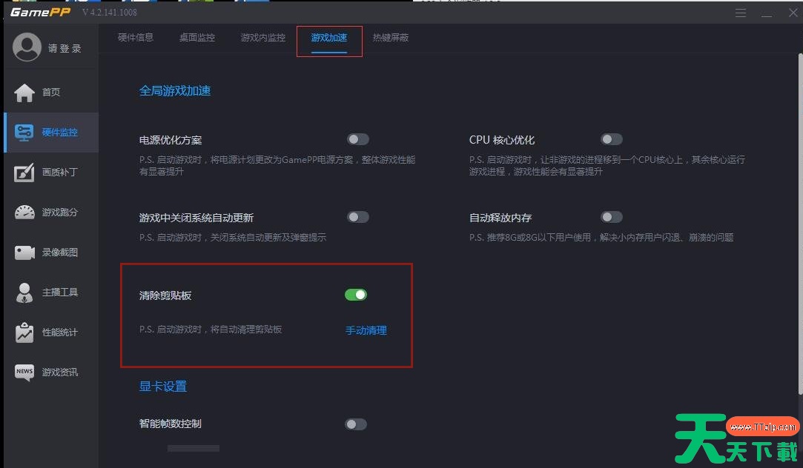Click the user avatar to log in

27,47
